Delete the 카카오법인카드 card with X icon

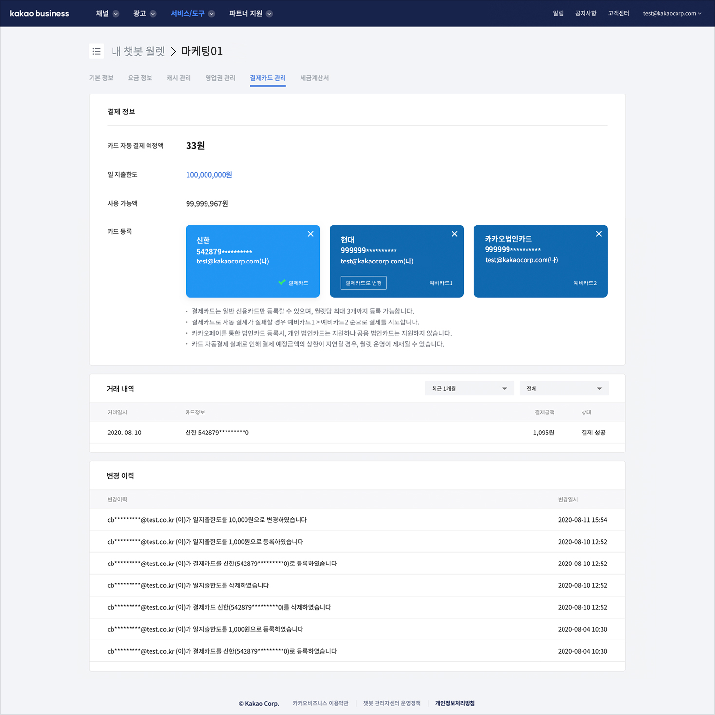pyautogui.click(x=599, y=234)
